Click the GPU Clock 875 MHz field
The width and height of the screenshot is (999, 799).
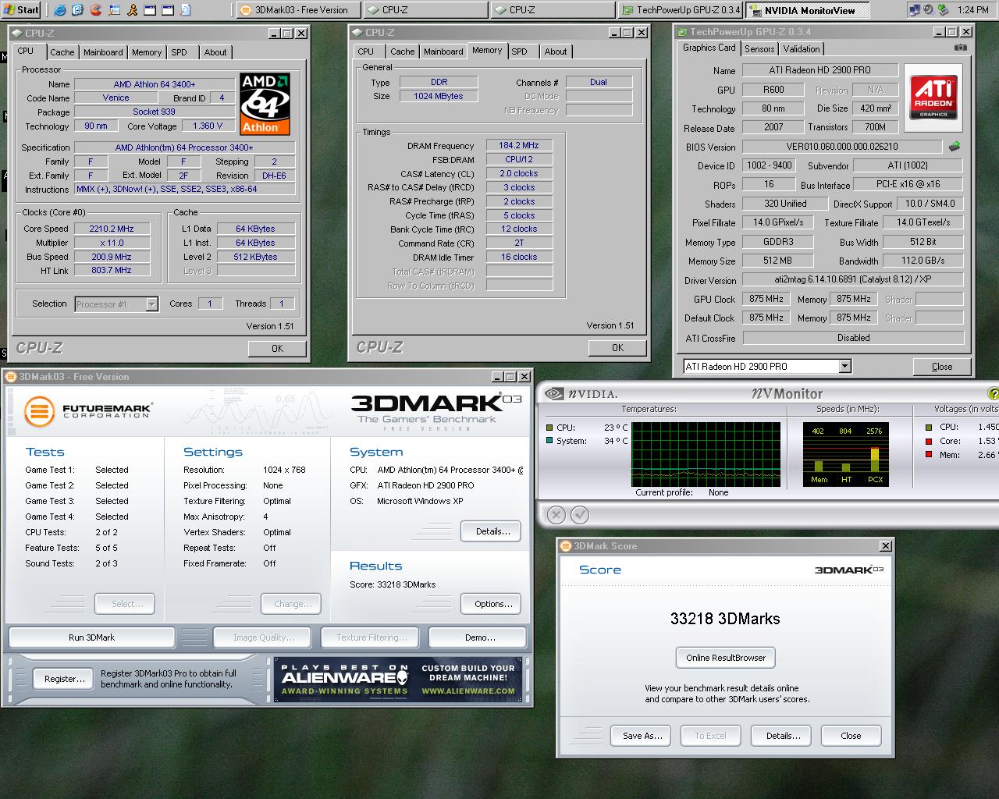pyautogui.click(x=766, y=299)
